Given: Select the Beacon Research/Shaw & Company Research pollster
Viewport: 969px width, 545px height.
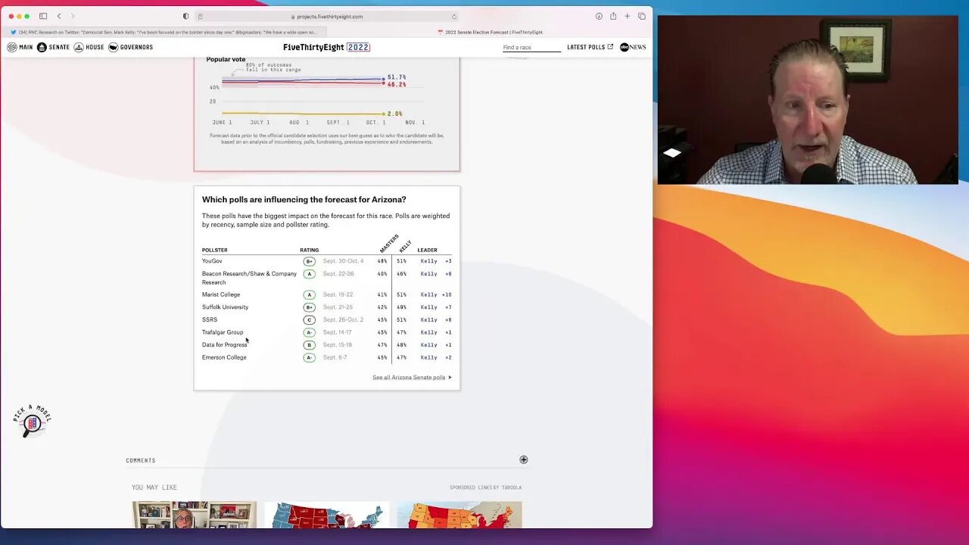Looking at the screenshot, I should coord(249,278).
